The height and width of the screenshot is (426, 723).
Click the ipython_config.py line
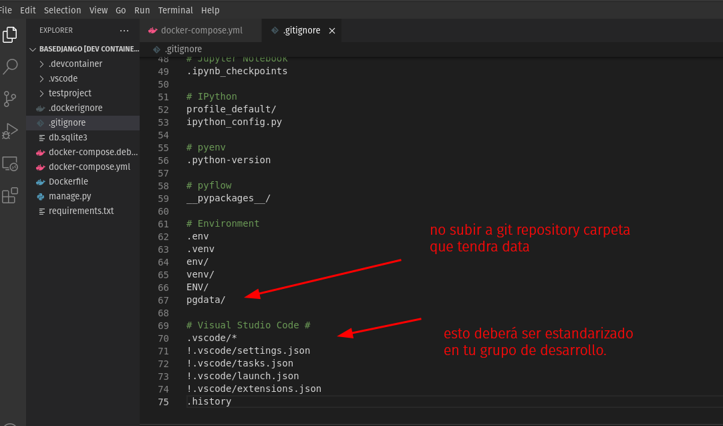point(235,122)
